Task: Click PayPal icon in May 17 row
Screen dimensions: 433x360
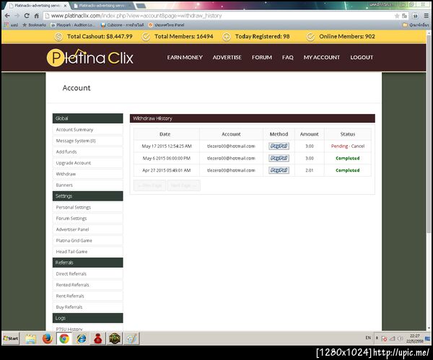Action: pyautogui.click(x=279, y=146)
